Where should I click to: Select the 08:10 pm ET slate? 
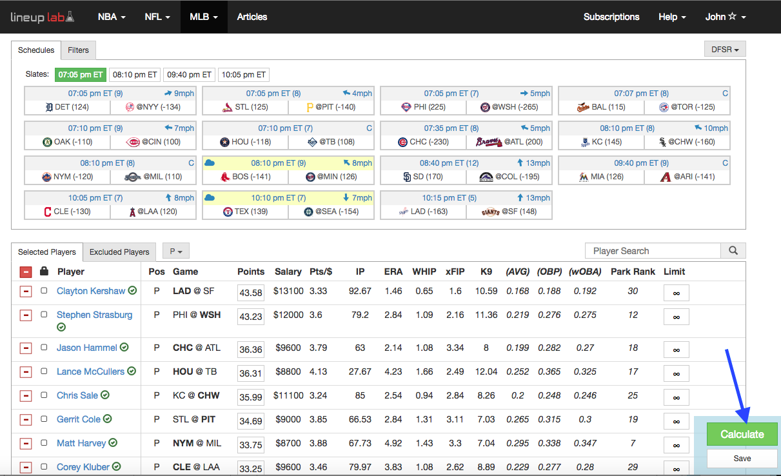point(134,75)
